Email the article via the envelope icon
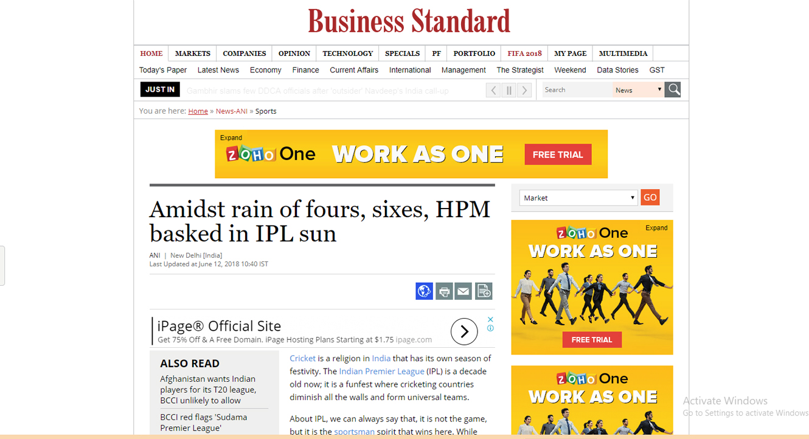 pyautogui.click(x=464, y=291)
